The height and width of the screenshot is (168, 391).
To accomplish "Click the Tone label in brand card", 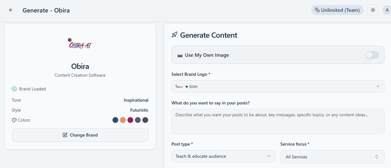I will [x=16, y=100].
